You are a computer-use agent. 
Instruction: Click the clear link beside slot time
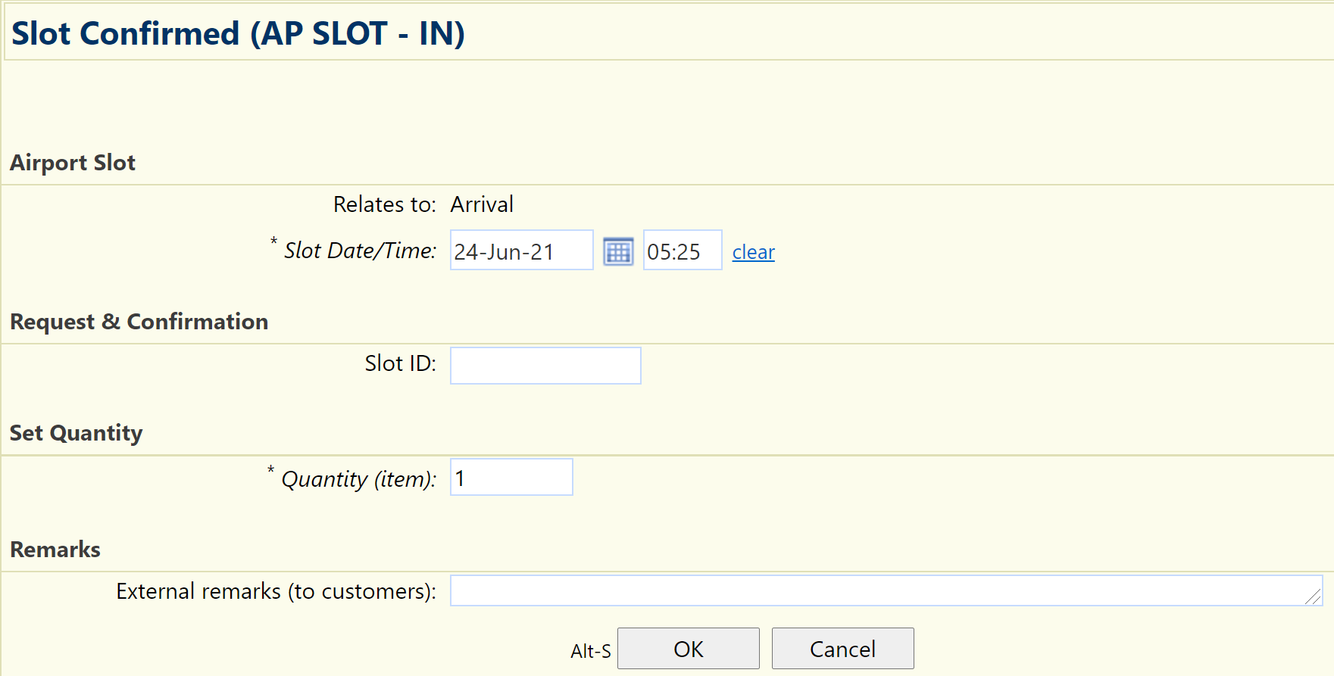point(753,252)
